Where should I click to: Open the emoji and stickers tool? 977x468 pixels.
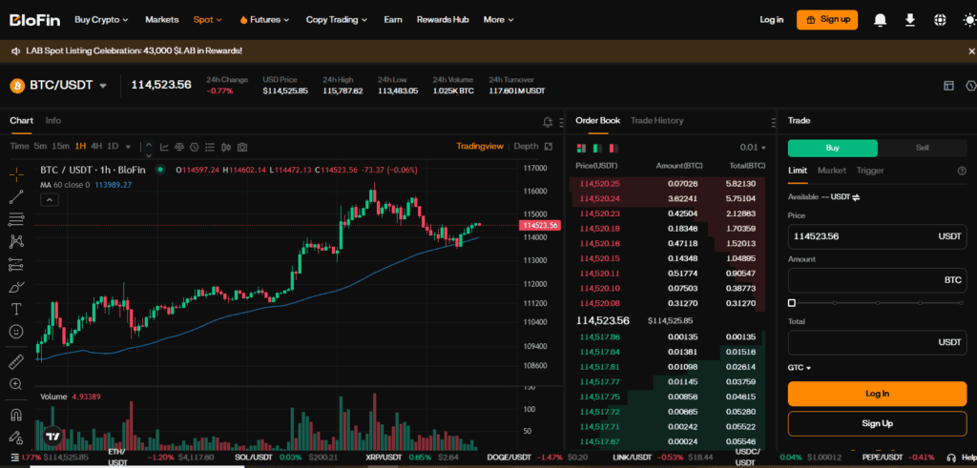click(x=16, y=331)
